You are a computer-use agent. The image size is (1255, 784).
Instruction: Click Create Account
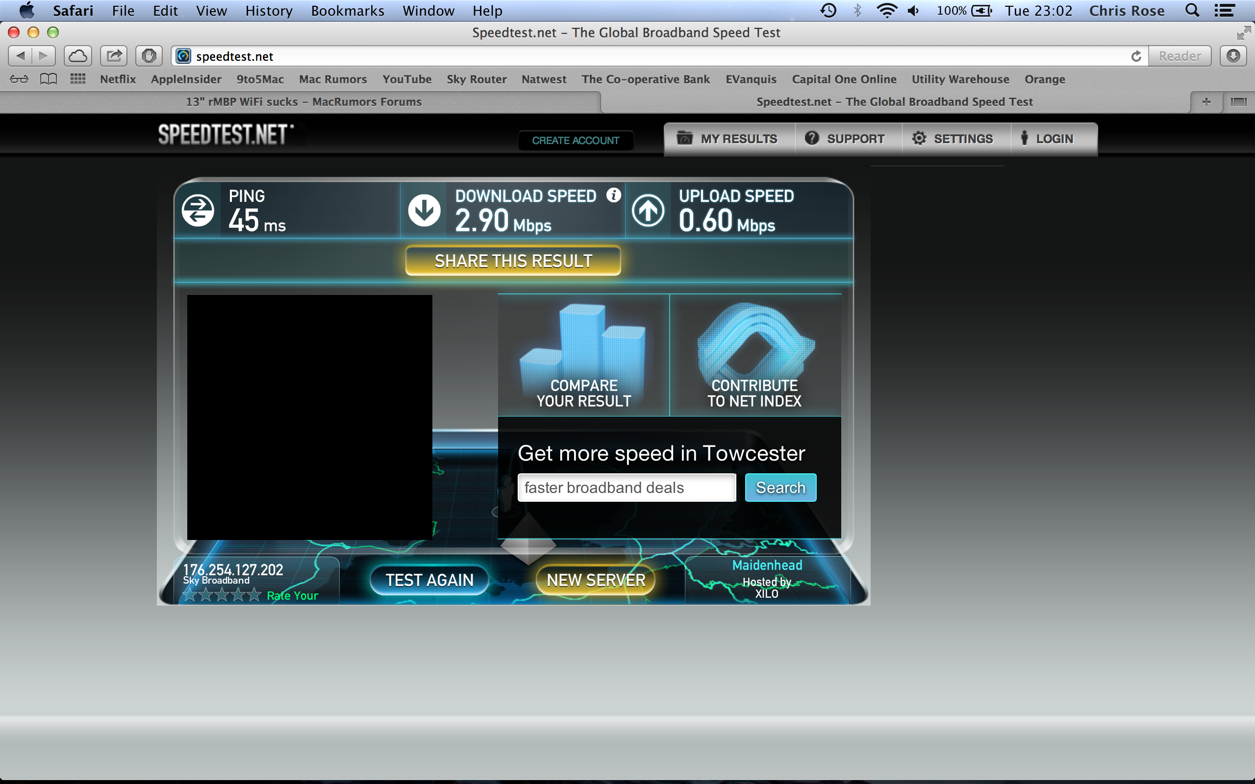click(x=576, y=141)
